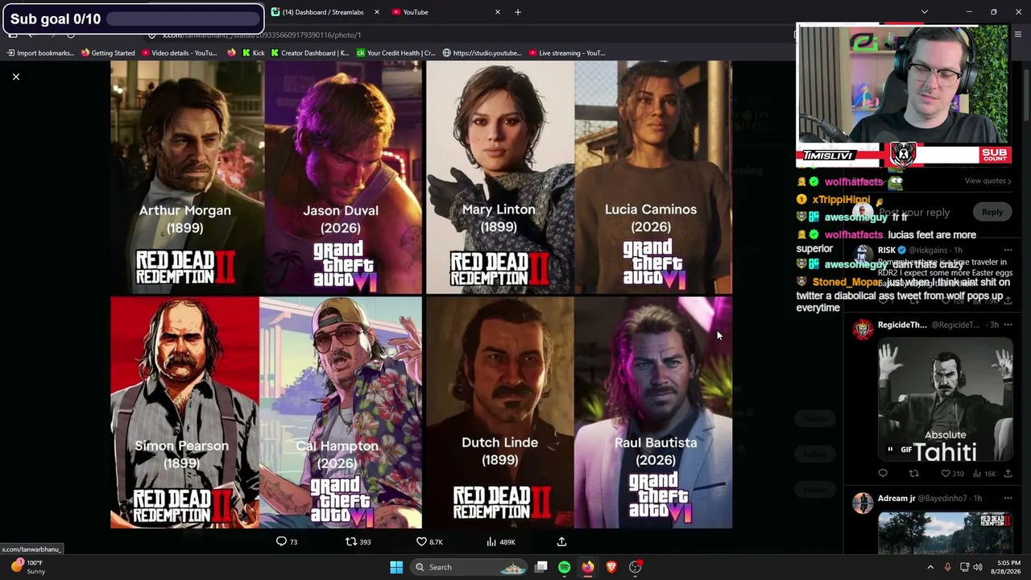Open Brave browser from the taskbar

click(611, 567)
